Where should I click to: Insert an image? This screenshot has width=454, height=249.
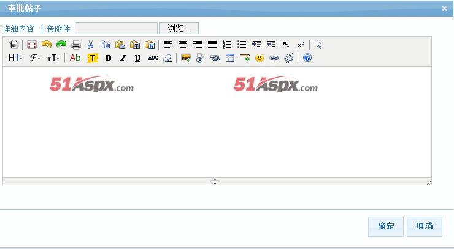coord(186,58)
